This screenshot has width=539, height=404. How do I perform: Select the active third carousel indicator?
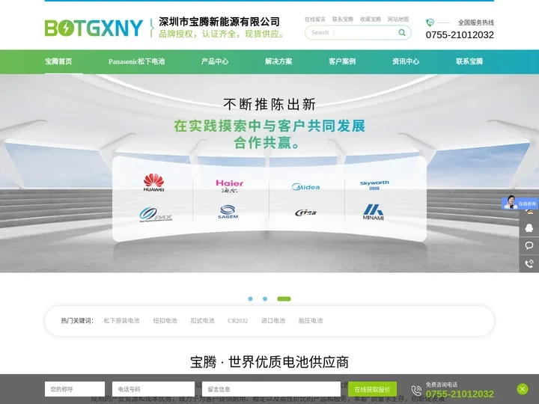click(x=284, y=299)
